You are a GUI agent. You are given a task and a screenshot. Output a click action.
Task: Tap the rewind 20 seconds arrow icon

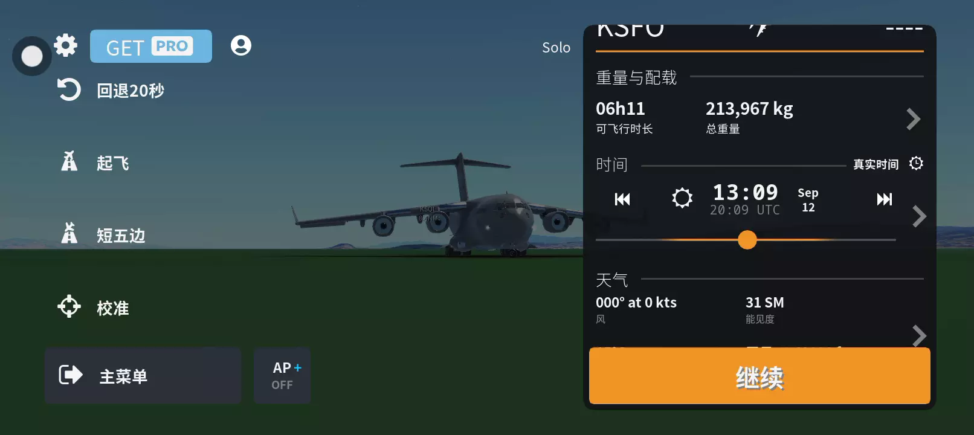(x=69, y=90)
